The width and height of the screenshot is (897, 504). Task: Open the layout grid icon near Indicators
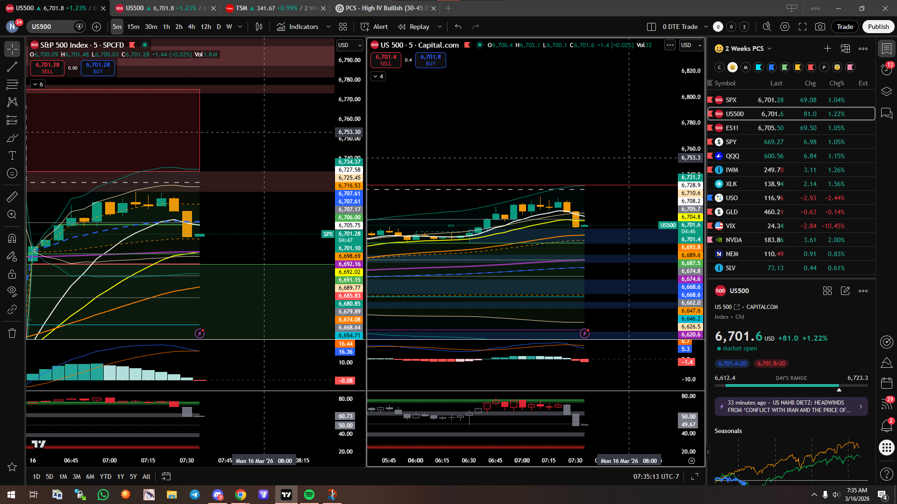343,27
